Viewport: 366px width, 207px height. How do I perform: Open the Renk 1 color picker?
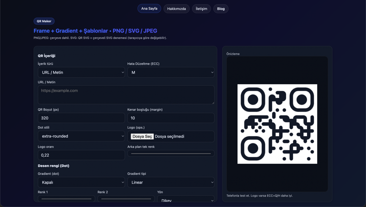click(x=66, y=199)
